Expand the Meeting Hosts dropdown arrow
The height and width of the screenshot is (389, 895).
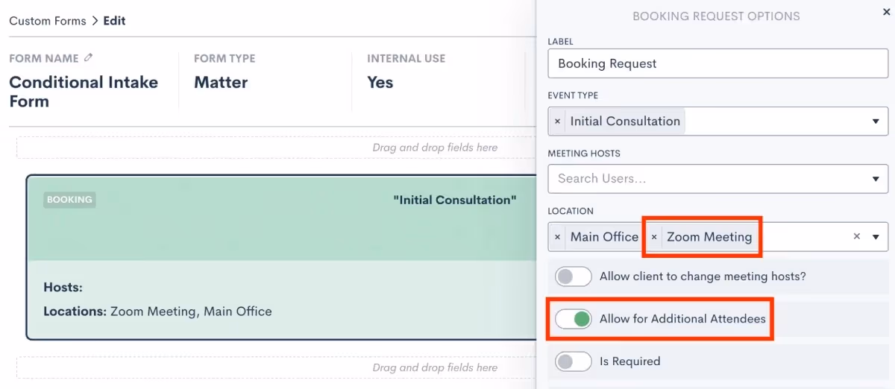point(876,179)
